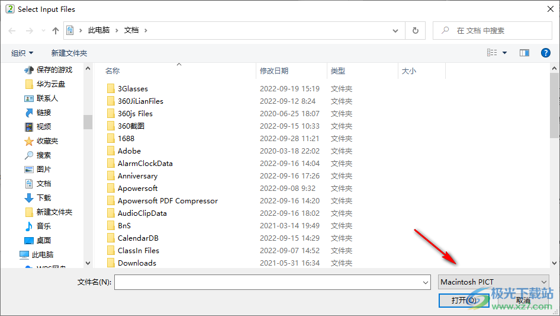Open help with the question mark icon
Viewport: 560px width, 316px height.
point(546,53)
